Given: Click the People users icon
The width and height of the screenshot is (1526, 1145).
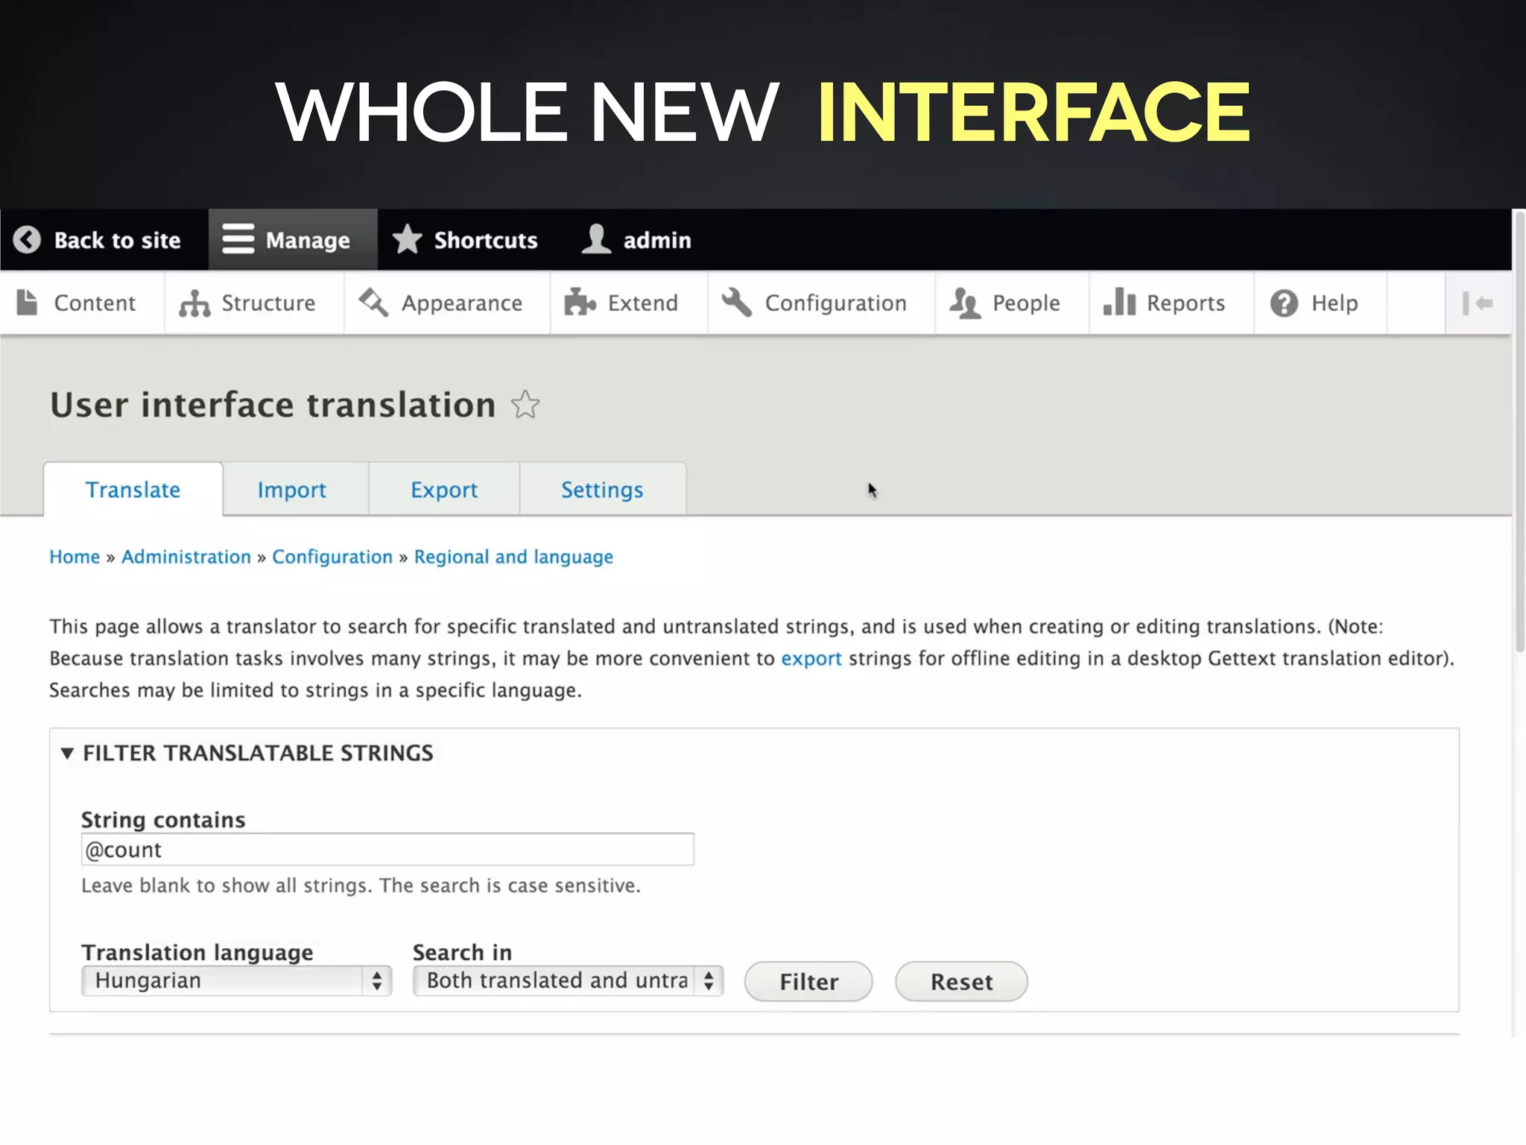Looking at the screenshot, I should [965, 303].
